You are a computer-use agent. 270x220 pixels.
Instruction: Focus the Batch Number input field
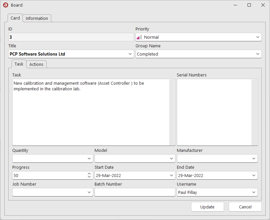pos(135,192)
